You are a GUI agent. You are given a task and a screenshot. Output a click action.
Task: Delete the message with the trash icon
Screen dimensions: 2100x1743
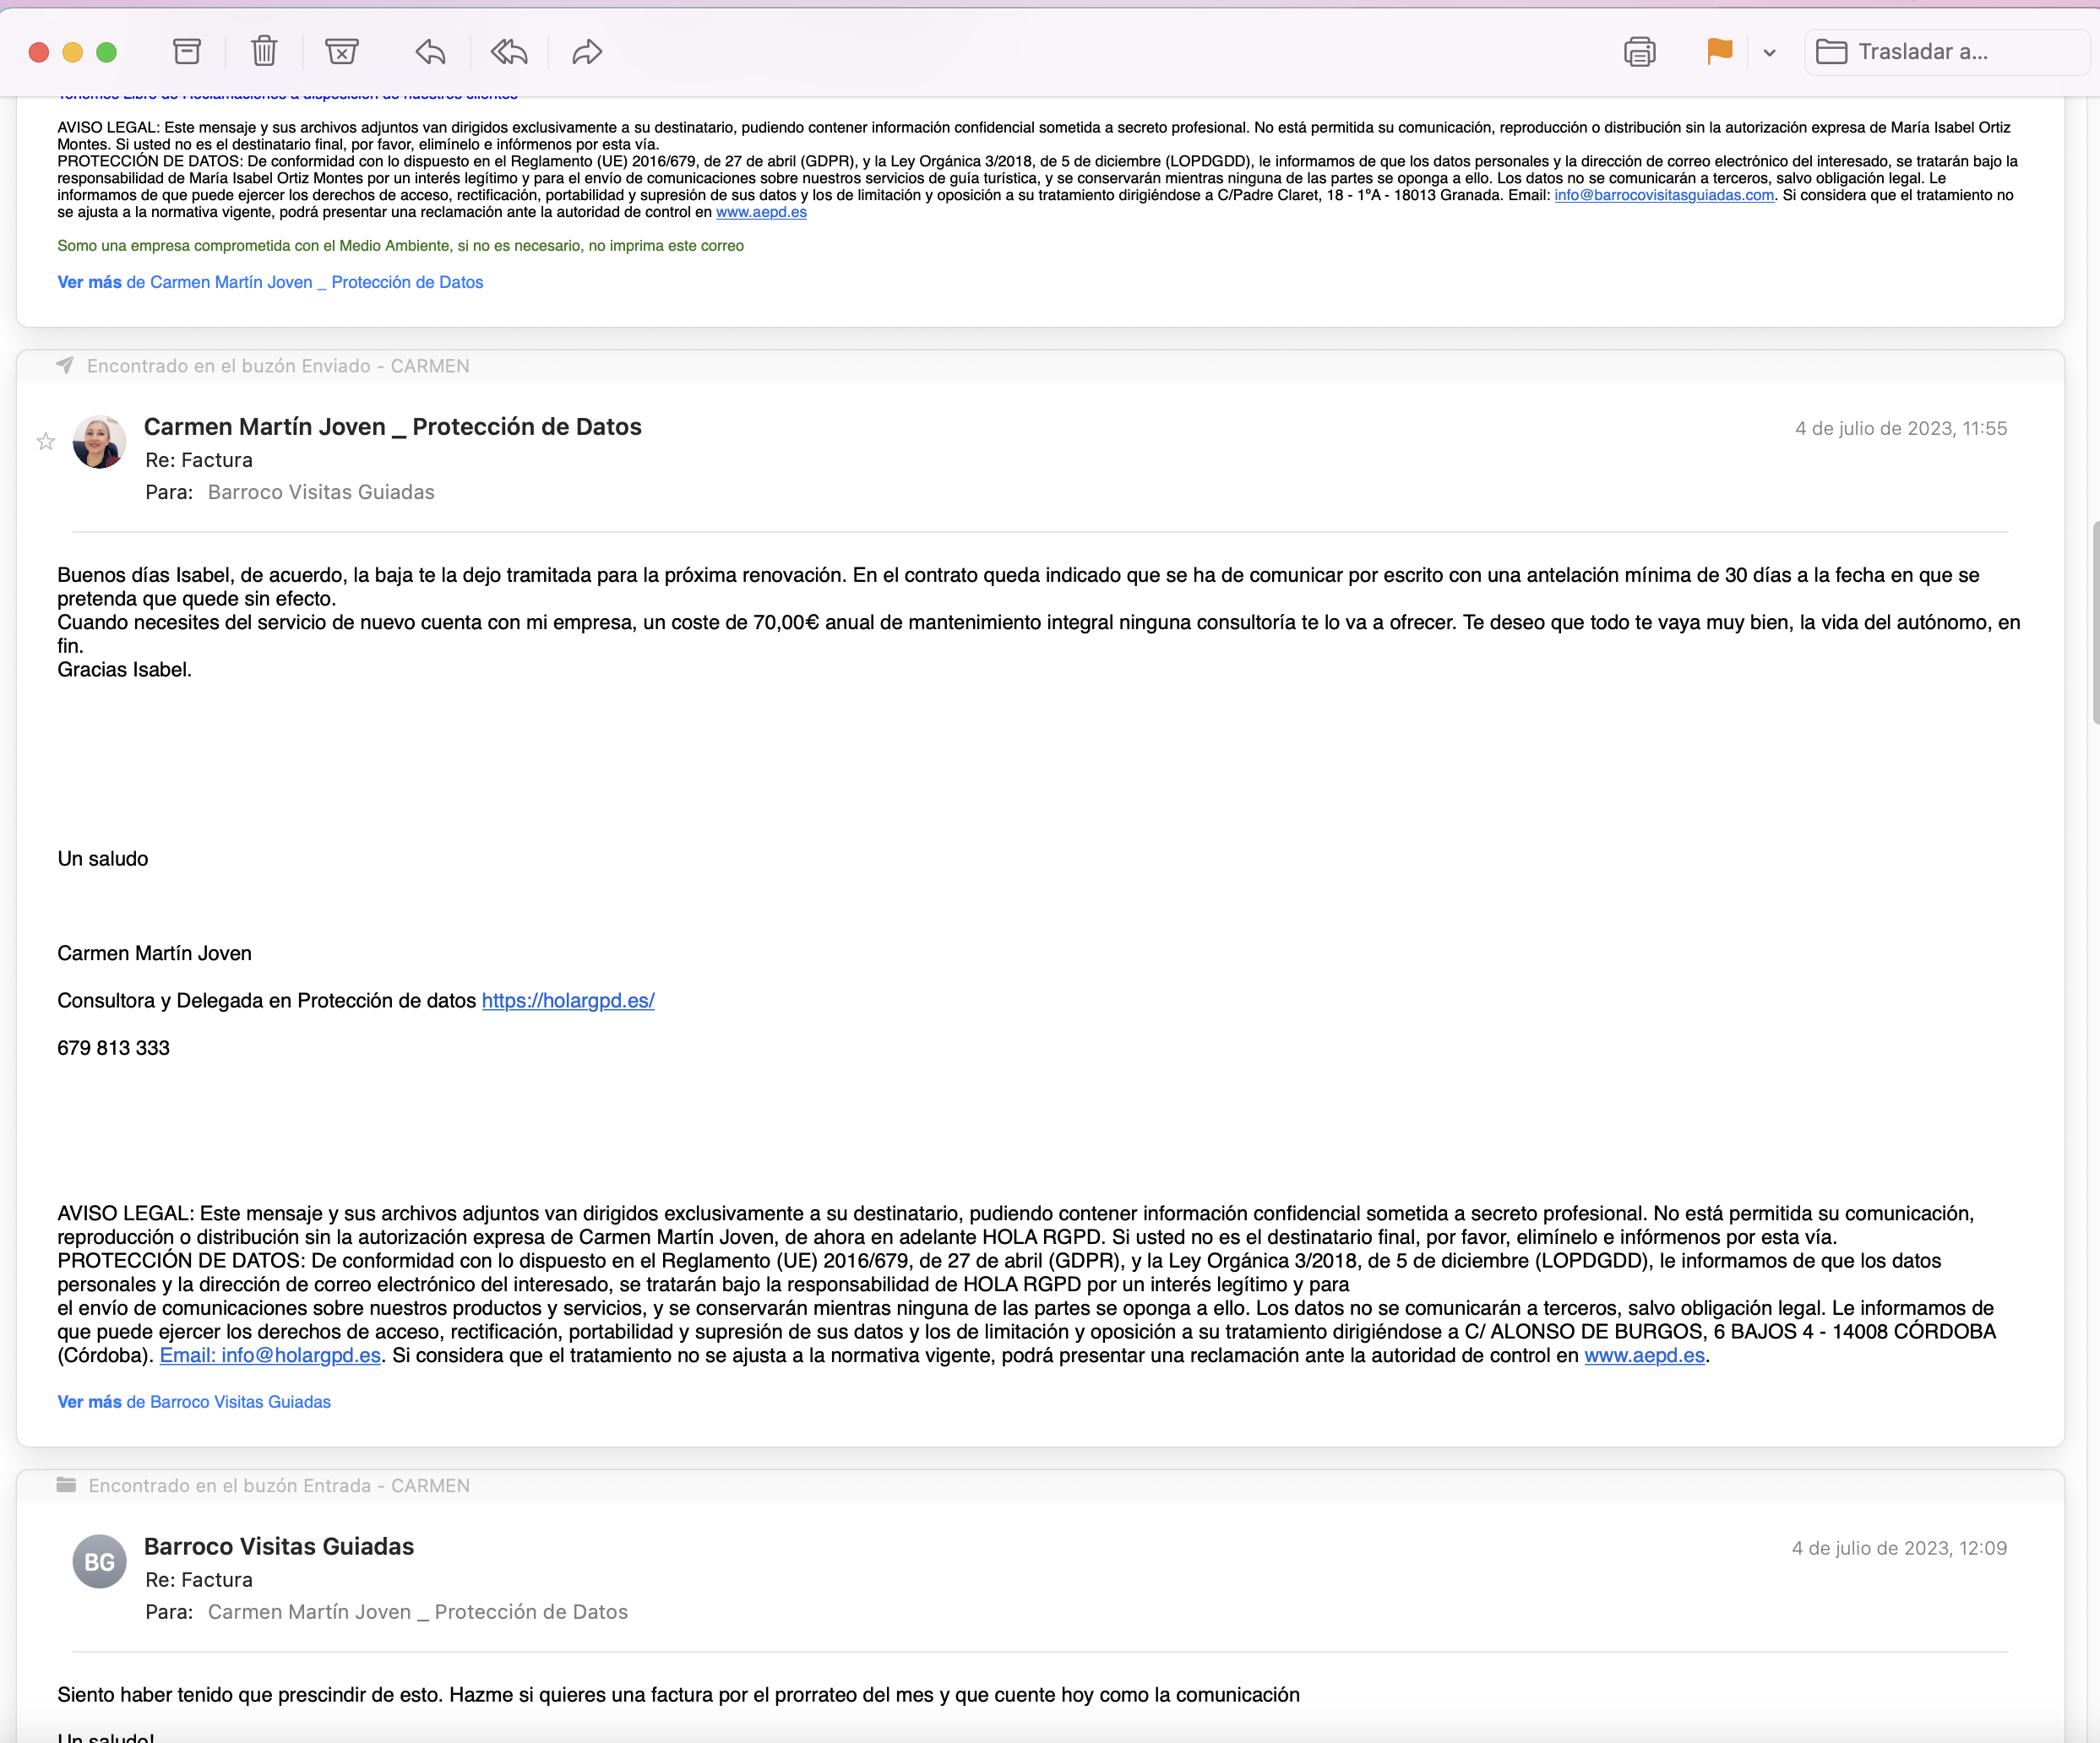click(264, 52)
